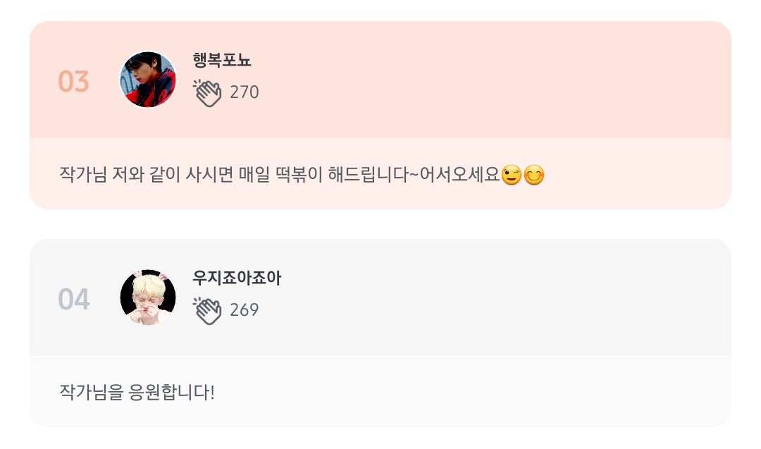Viewport: 761px width, 449px height.
Task: Click the winking face emoji
Action: [511, 174]
